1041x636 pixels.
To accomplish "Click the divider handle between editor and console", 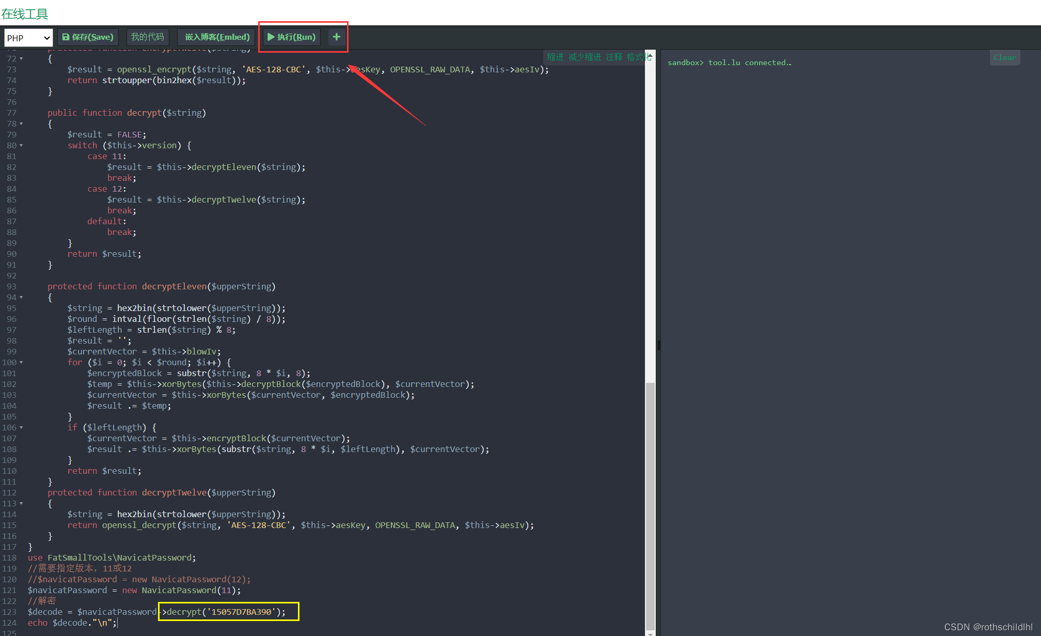I will tap(658, 345).
